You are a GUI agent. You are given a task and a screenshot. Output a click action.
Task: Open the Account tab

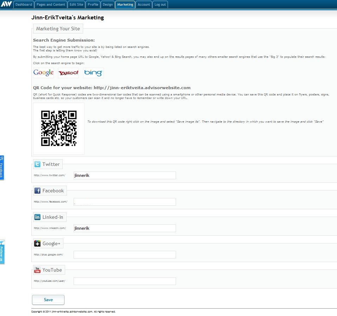(144, 5)
